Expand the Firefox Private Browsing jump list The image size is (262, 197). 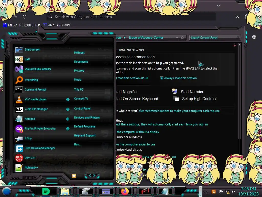pos(68,129)
